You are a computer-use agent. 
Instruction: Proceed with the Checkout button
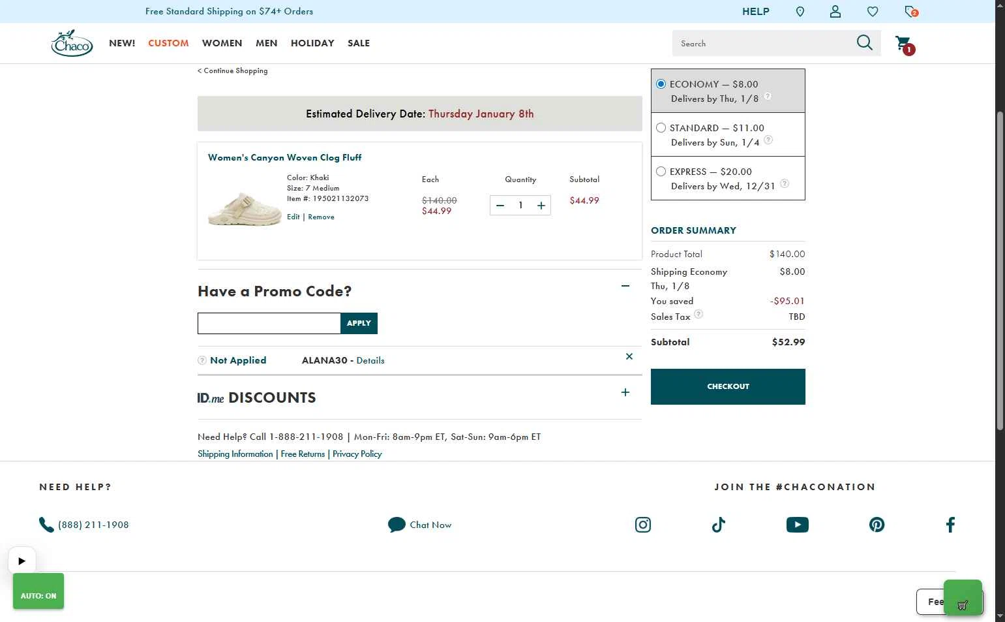click(x=728, y=386)
